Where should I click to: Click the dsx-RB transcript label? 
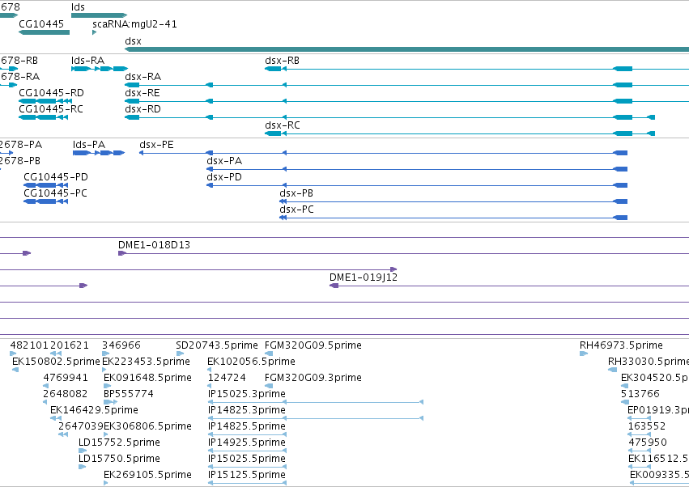coord(282,60)
